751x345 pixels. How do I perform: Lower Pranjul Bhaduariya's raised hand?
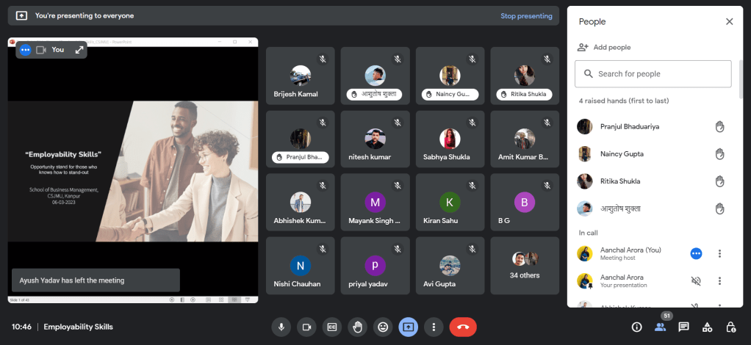coord(719,127)
